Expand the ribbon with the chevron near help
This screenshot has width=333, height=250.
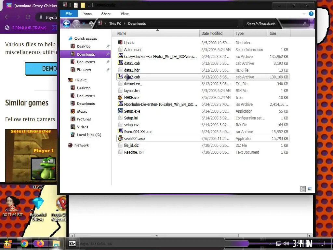[x=304, y=14]
